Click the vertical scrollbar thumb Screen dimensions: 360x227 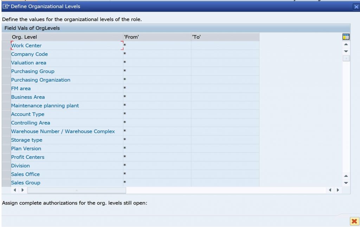[346, 58]
